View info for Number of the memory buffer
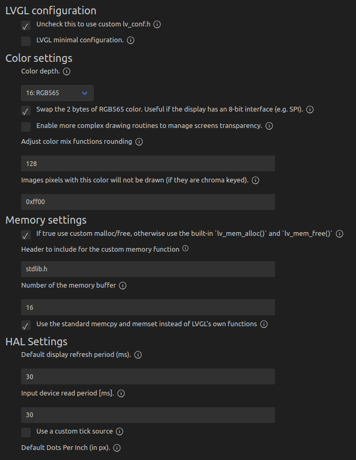Viewport: 356px width, 460px height. pos(123,286)
